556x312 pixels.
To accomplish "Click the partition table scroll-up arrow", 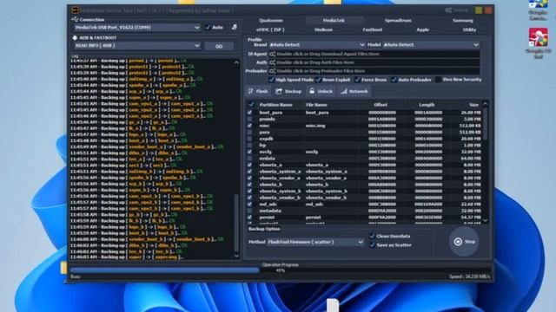I will 485,104.
